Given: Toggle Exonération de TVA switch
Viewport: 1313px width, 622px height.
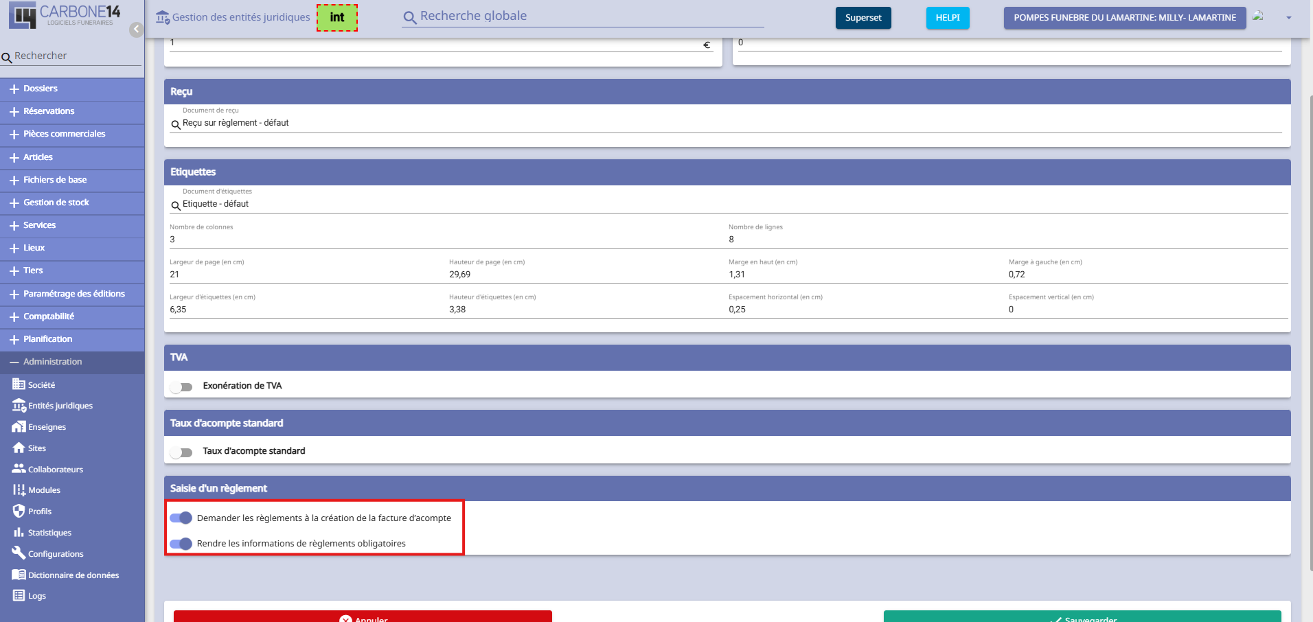Looking at the screenshot, I should [x=182, y=387].
